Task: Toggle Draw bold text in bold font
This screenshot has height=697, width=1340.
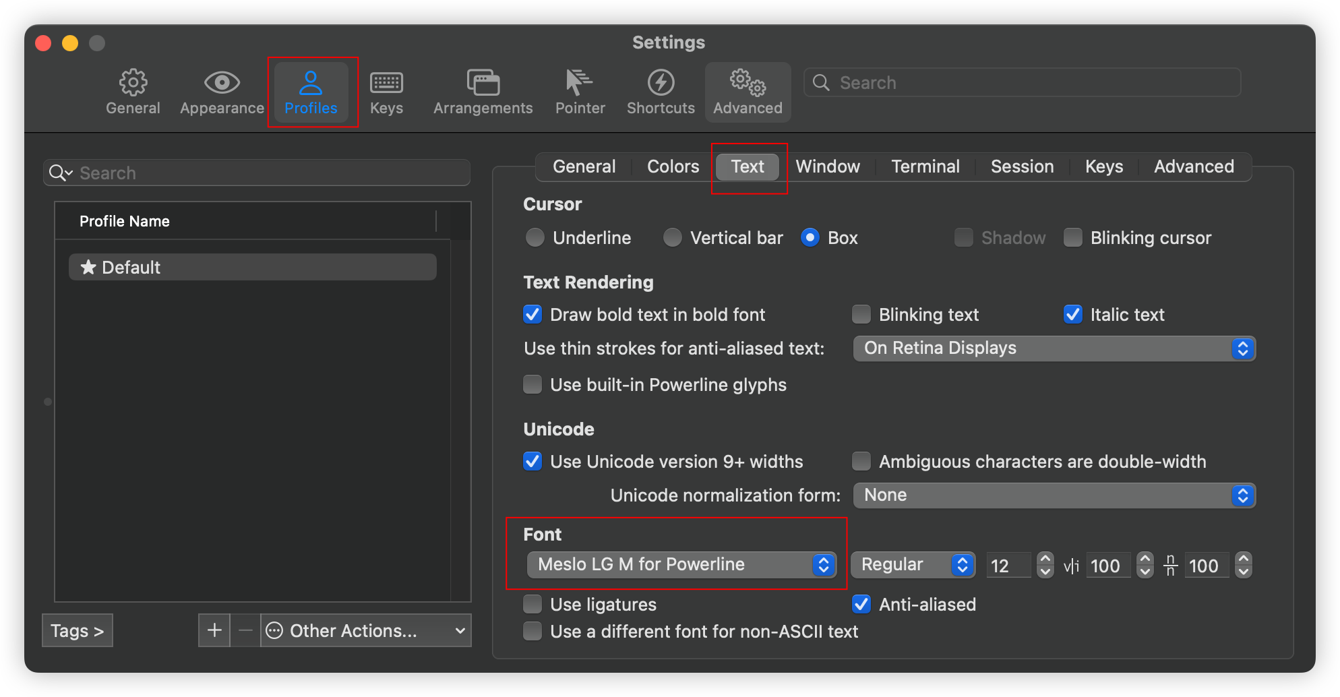Action: pyautogui.click(x=532, y=314)
